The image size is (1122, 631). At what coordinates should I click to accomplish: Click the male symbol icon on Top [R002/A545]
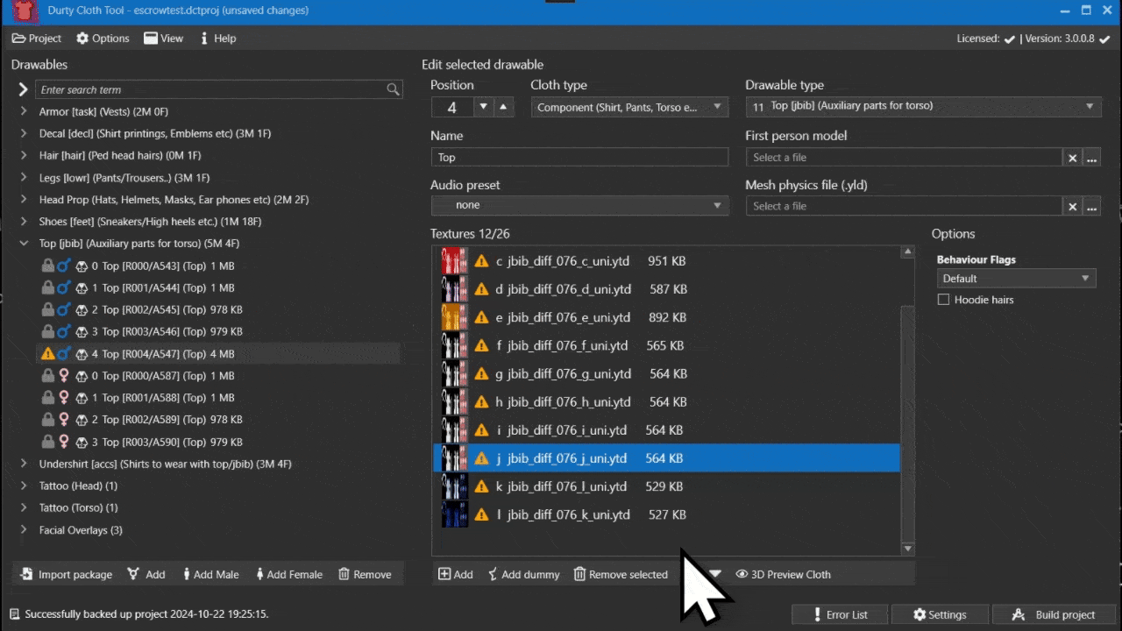coord(63,309)
